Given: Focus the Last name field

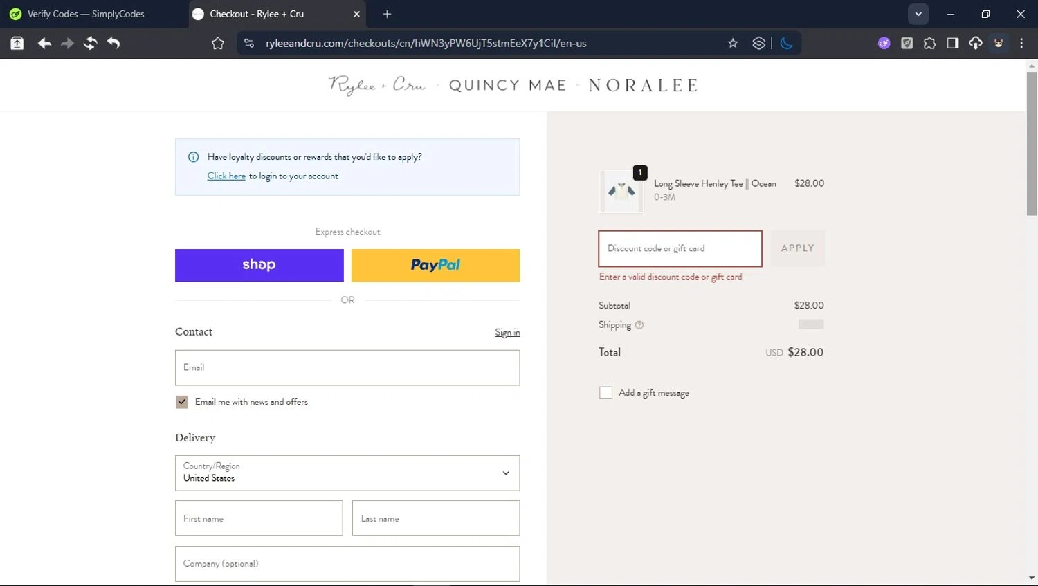Looking at the screenshot, I should coord(436,518).
